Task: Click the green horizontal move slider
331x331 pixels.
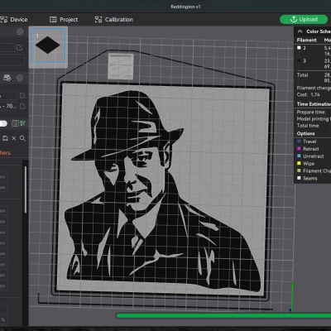Action: click(223, 315)
